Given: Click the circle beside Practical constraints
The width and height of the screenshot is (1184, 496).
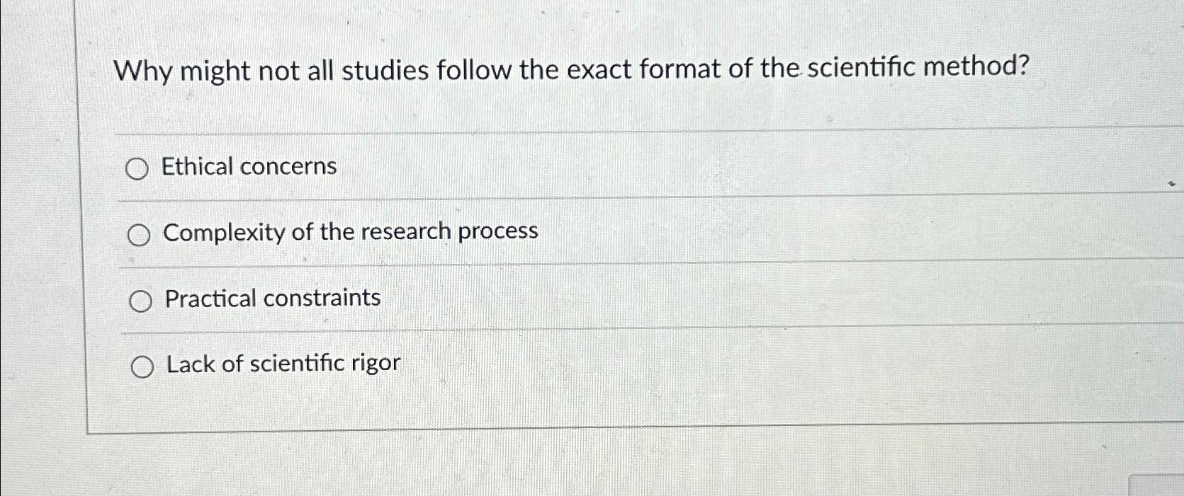Looking at the screenshot, I should click(x=142, y=300).
